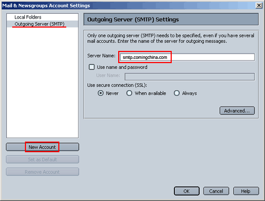Open Help for account settings
The height and width of the screenshot is (201, 265).
click(246, 191)
